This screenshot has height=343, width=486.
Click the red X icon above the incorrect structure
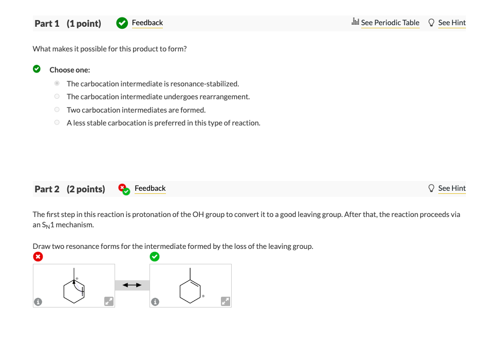[38, 256]
